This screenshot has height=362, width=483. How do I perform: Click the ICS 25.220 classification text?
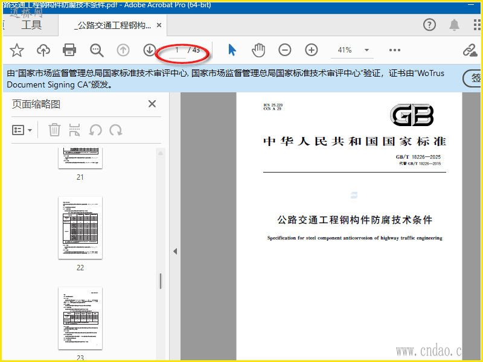(273, 105)
